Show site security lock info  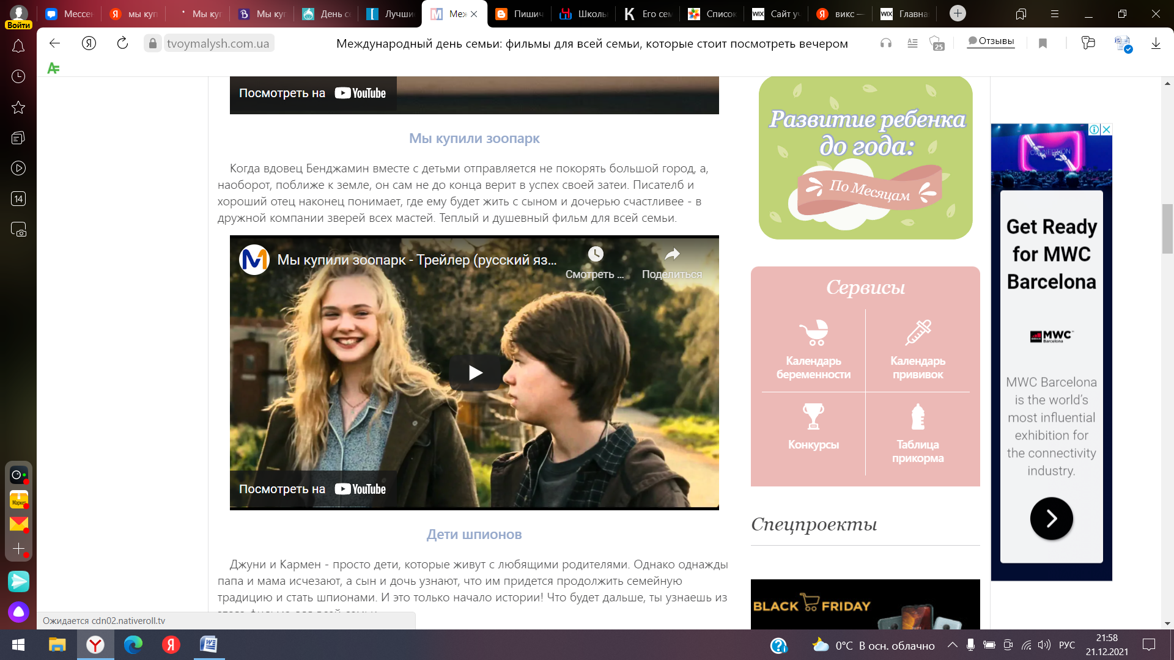(153, 43)
